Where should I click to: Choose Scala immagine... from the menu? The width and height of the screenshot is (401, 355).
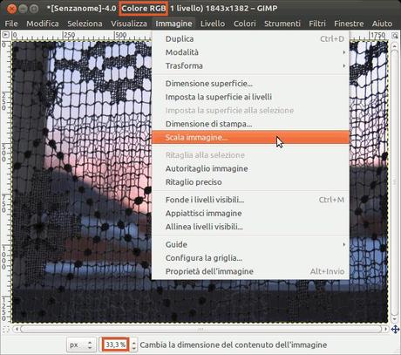[x=250, y=137]
